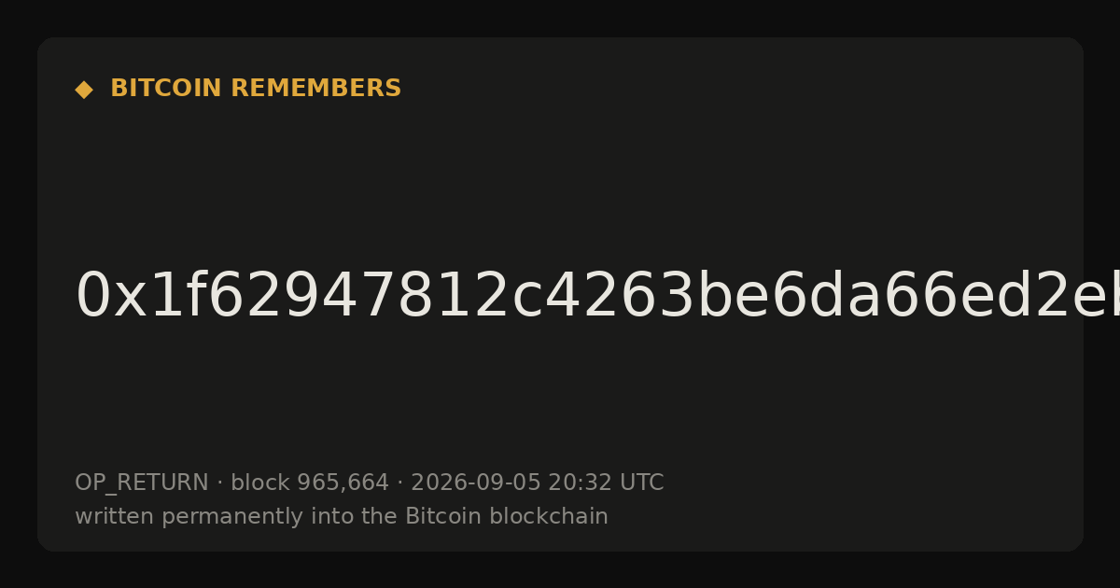The image size is (1120, 588).
Task: Click the word written in caption
Action: click(x=108, y=517)
